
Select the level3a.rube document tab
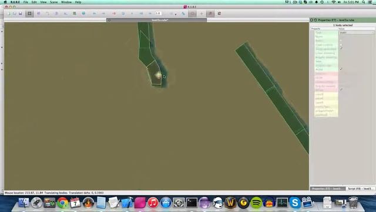tap(157, 20)
